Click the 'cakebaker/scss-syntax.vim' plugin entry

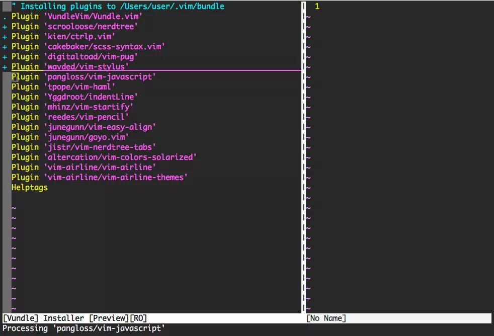click(88, 47)
